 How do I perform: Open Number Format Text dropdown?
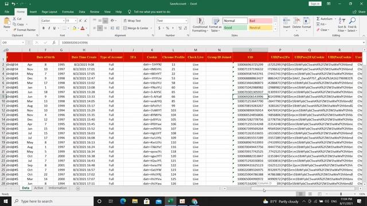coord(186,21)
